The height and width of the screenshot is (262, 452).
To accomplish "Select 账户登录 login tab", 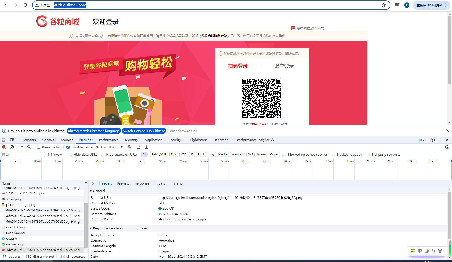I will tap(284, 66).
